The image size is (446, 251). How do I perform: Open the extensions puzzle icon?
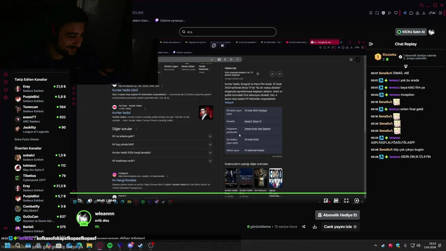[x=411, y=13]
